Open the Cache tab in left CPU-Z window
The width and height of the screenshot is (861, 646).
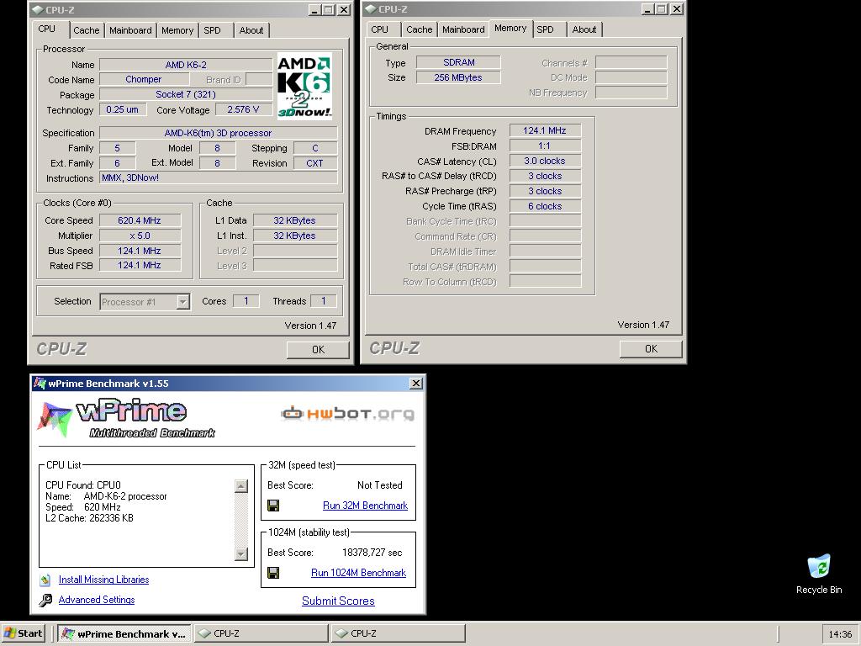pos(87,30)
